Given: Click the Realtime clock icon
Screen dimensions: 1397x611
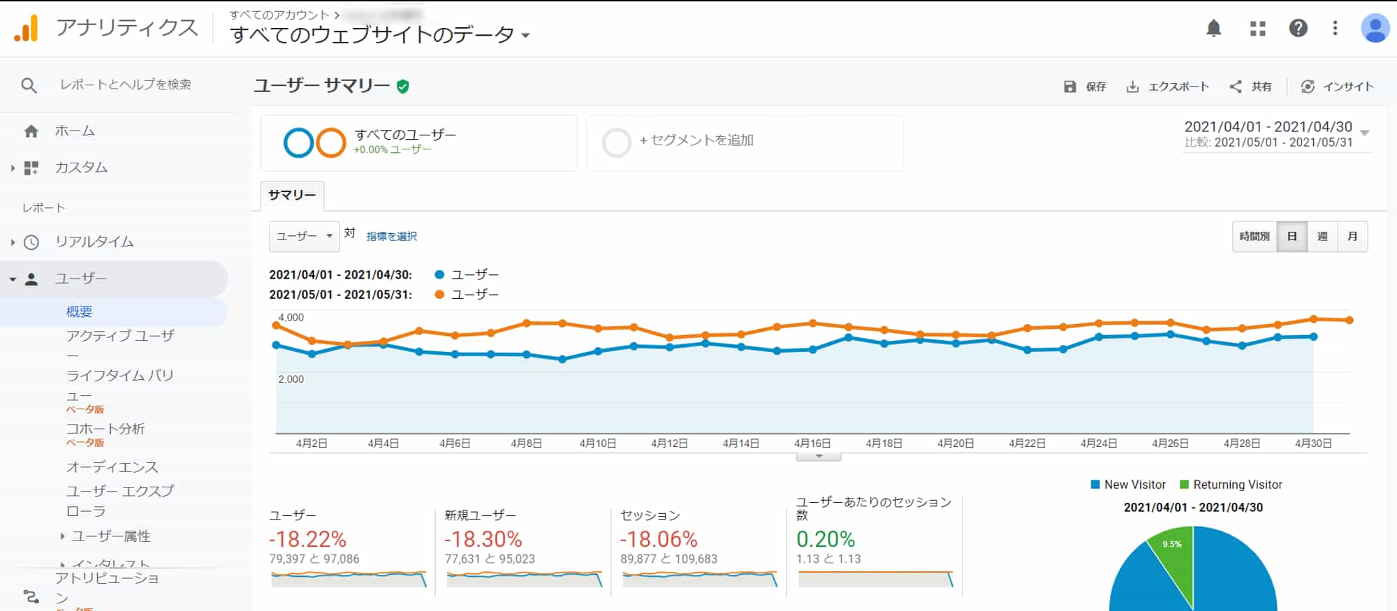Looking at the screenshot, I should (x=31, y=242).
